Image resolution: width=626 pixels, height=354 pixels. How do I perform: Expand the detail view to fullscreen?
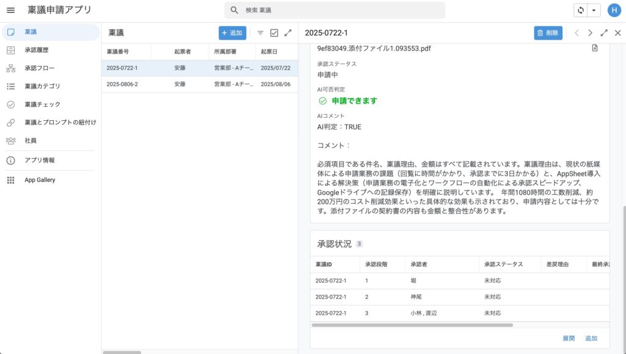point(604,33)
